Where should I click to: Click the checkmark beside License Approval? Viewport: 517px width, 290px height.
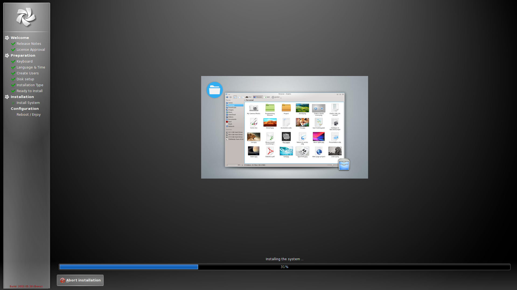[13, 50]
